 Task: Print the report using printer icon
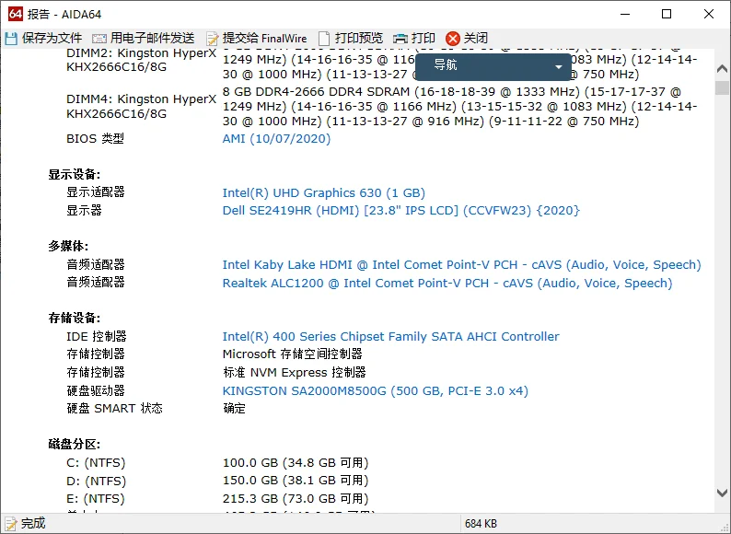point(400,38)
